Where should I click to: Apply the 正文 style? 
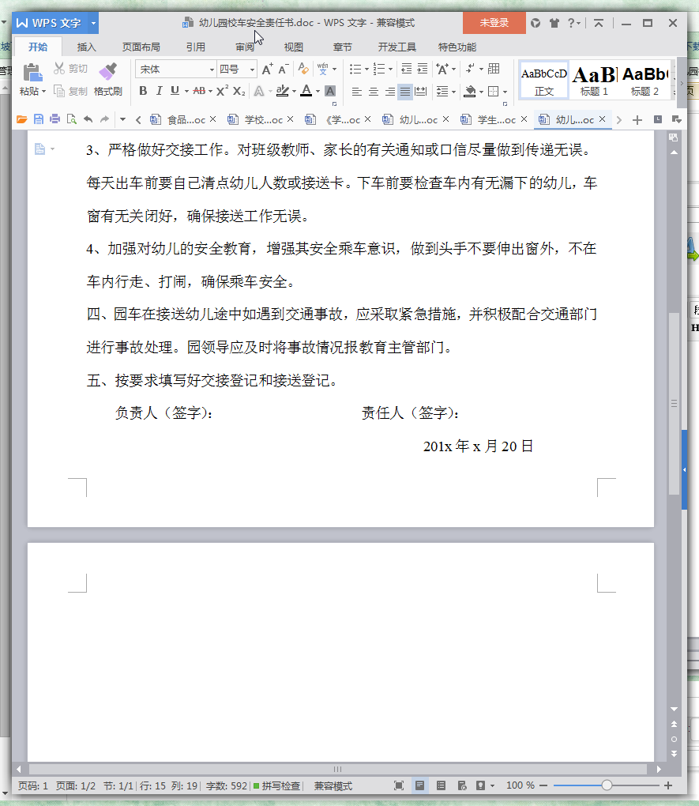click(x=543, y=80)
